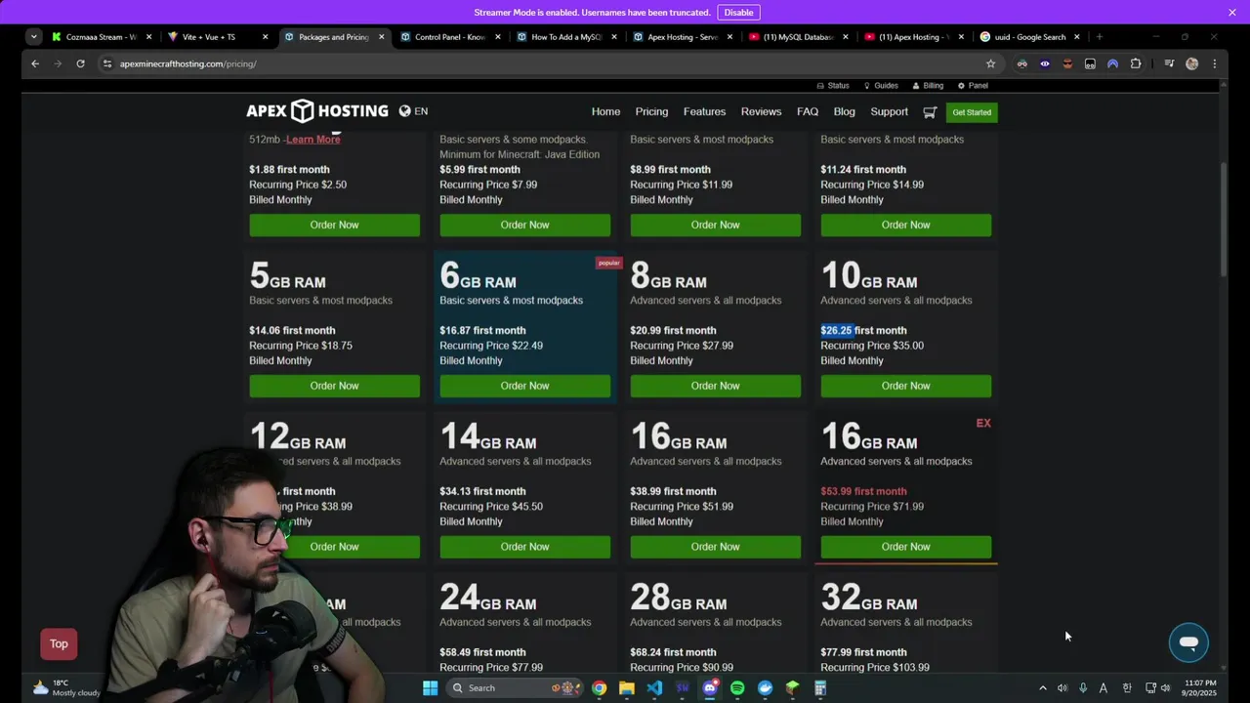Click the site information icon in the address bar
Screen dimensions: 1250x703
pos(107,63)
